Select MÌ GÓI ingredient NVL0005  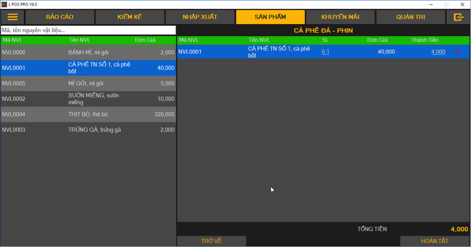click(88, 84)
